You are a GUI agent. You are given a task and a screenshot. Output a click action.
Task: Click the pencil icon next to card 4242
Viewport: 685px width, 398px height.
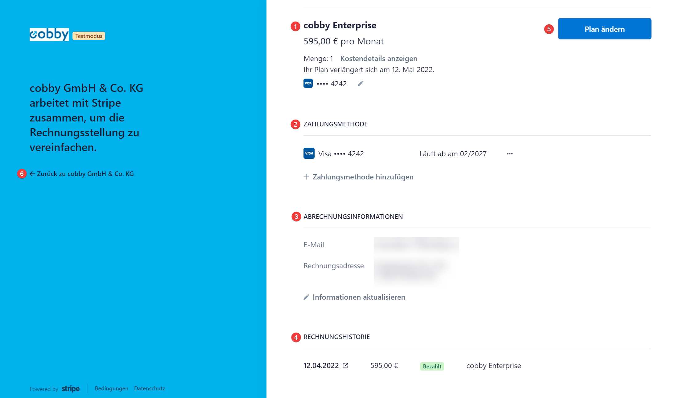(361, 84)
